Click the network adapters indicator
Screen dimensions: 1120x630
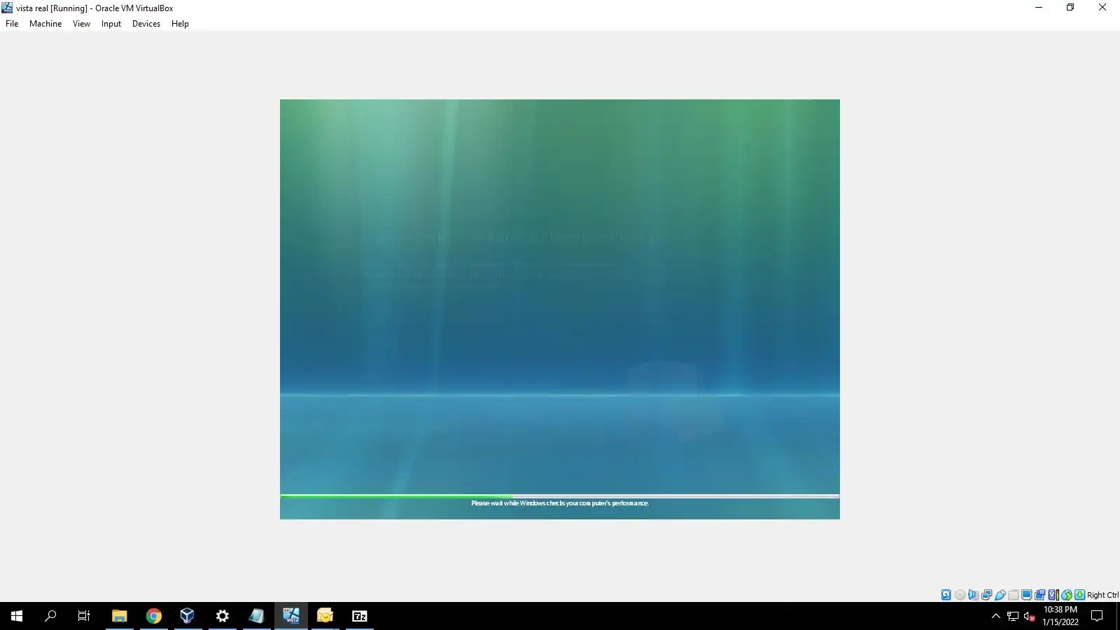click(x=986, y=595)
